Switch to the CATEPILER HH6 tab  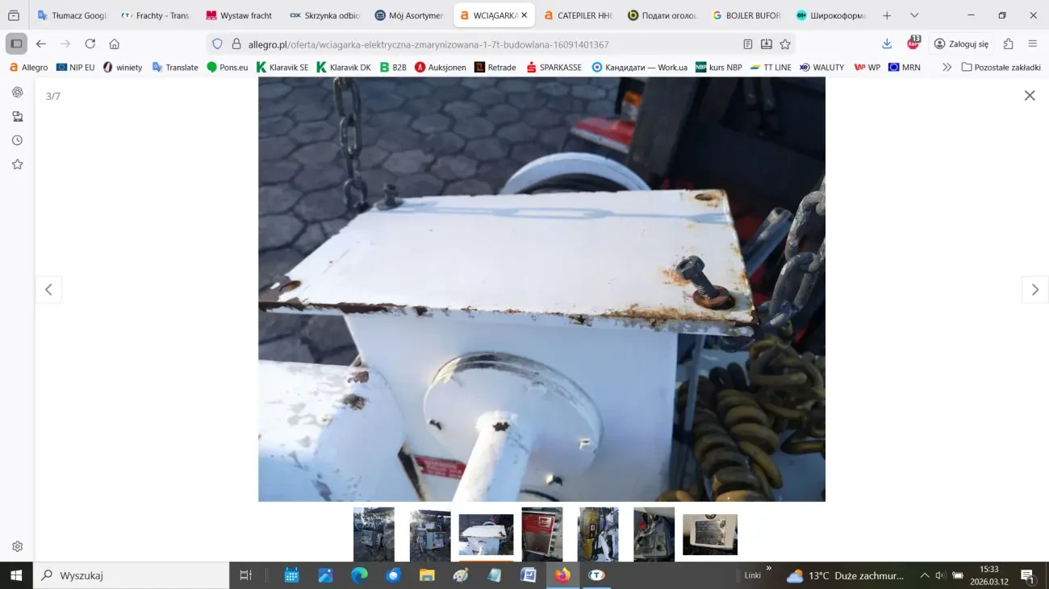(x=578, y=15)
